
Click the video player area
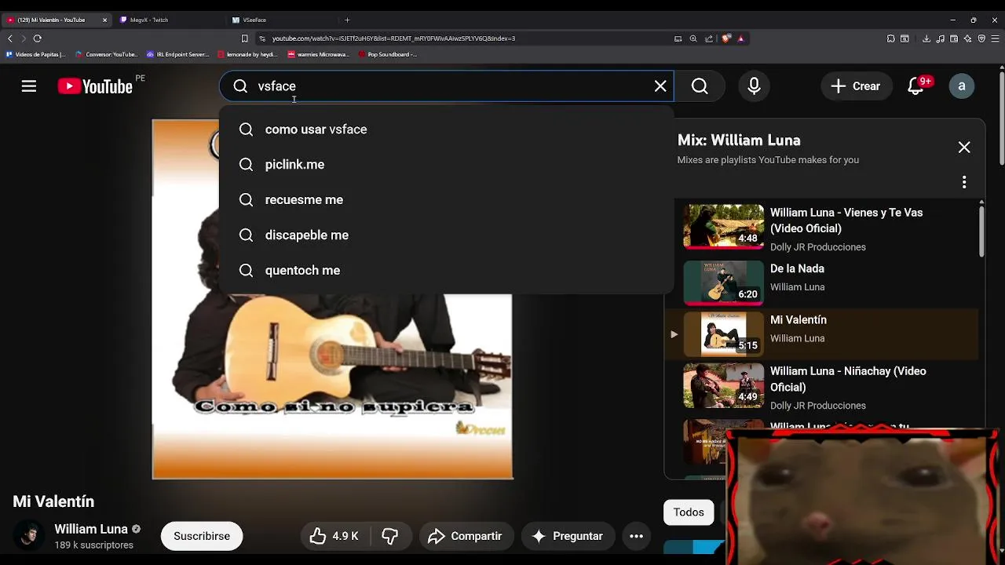point(332,298)
